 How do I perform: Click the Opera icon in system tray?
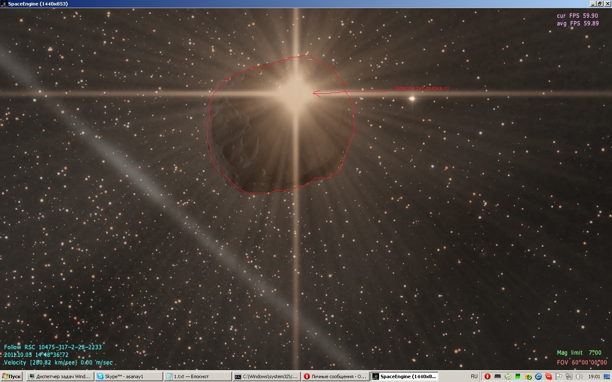click(x=487, y=376)
